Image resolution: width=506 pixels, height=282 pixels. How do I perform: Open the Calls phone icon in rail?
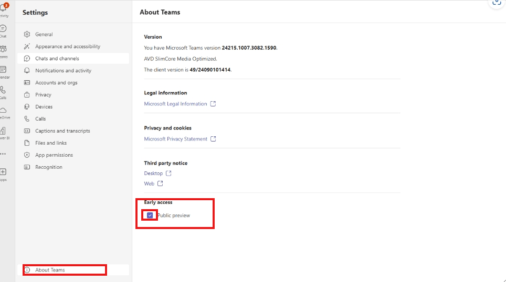(x=3, y=90)
